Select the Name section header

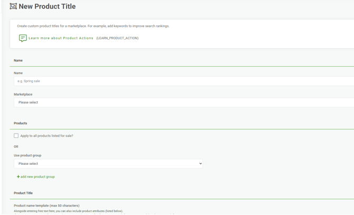18,60
